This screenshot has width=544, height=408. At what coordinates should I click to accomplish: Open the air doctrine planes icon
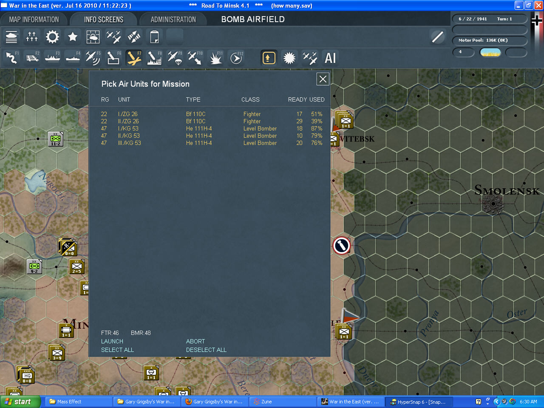pyautogui.click(x=113, y=37)
